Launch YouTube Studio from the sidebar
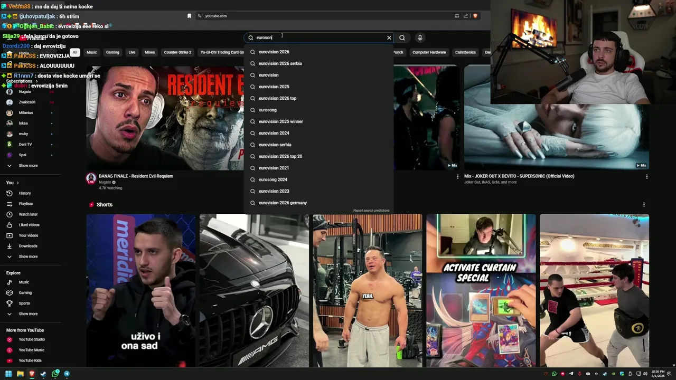Screen dimensions: 676x380 (x=31, y=339)
